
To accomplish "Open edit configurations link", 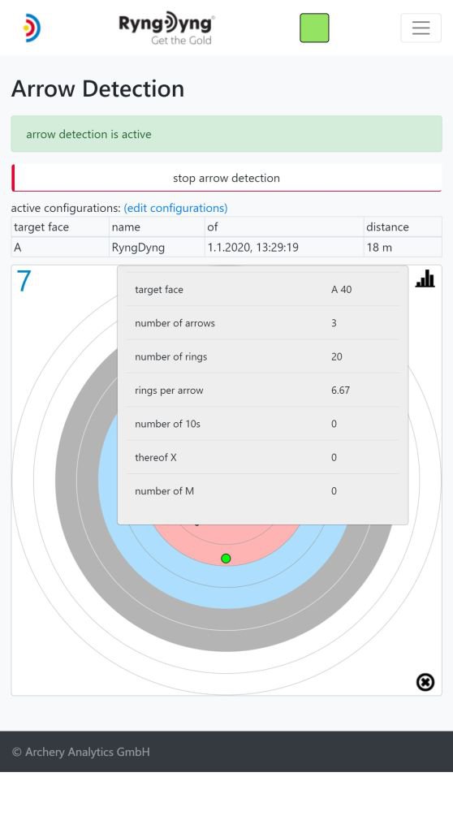I will click(175, 208).
